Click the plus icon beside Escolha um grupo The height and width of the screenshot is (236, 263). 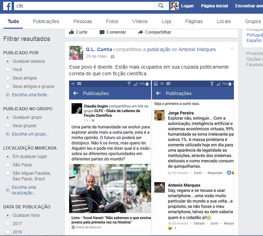coord(8,134)
